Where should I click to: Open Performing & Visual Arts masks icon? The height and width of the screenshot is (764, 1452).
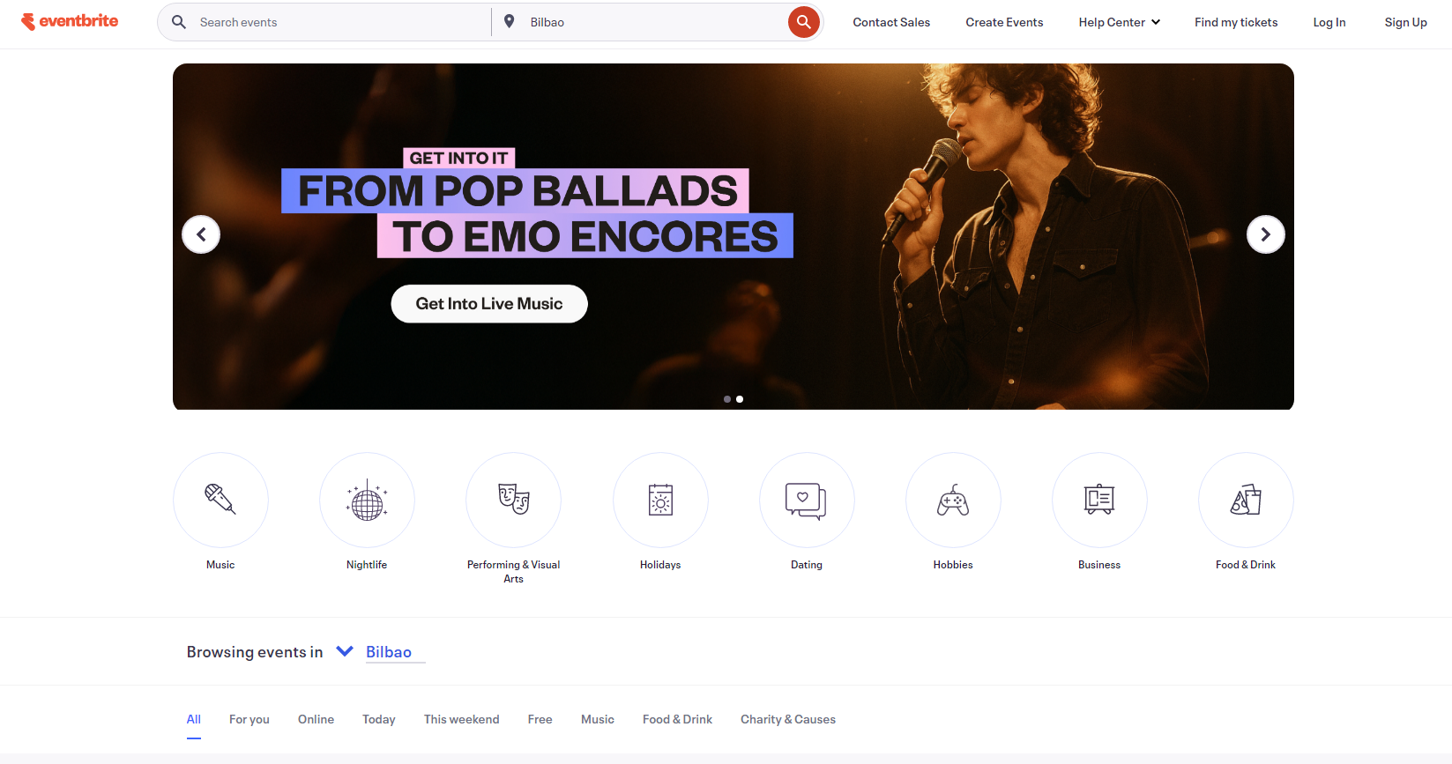(x=513, y=500)
